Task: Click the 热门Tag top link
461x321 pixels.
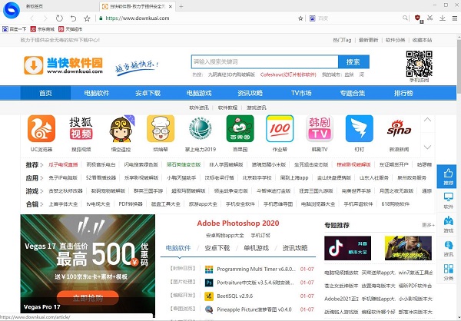Action: [x=342, y=40]
